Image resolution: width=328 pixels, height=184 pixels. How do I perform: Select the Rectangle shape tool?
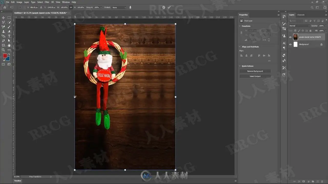tap(4, 45)
